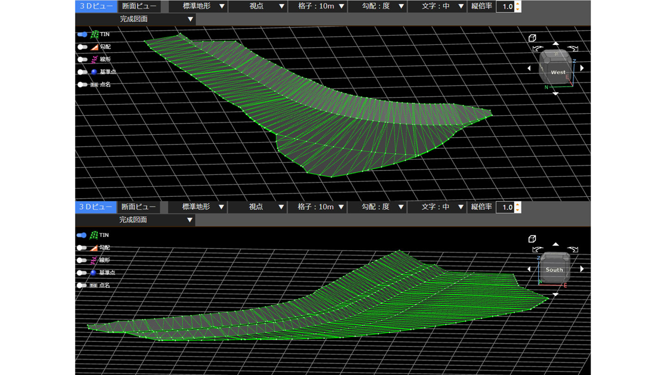Click the South face of bottom view cube

point(554,269)
